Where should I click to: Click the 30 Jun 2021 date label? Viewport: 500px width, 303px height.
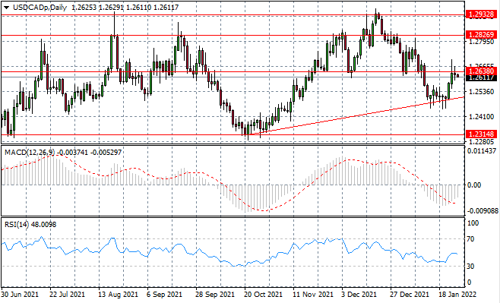[20, 294]
